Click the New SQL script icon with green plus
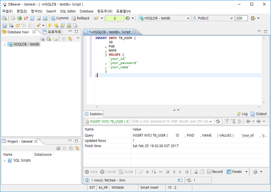The width and height of the screenshot is (271, 192). pyautogui.click(x=45, y=18)
